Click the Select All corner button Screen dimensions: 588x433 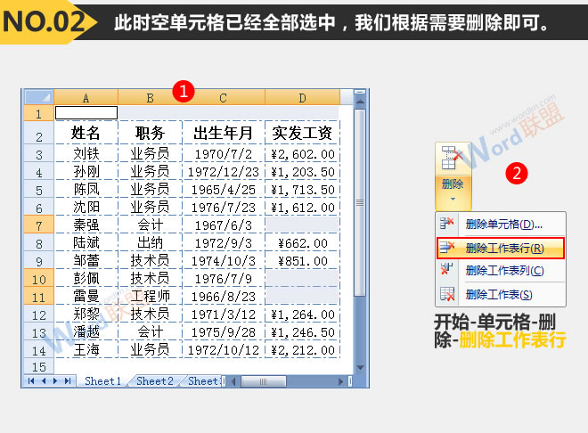[38, 97]
